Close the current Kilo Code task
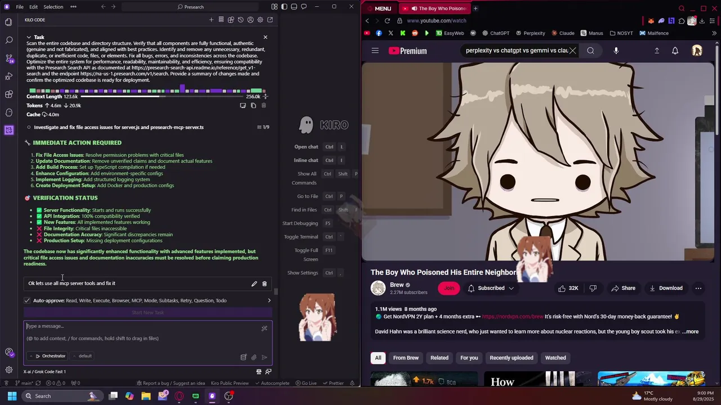Viewport: 721px width, 405px height. (265, 37)
